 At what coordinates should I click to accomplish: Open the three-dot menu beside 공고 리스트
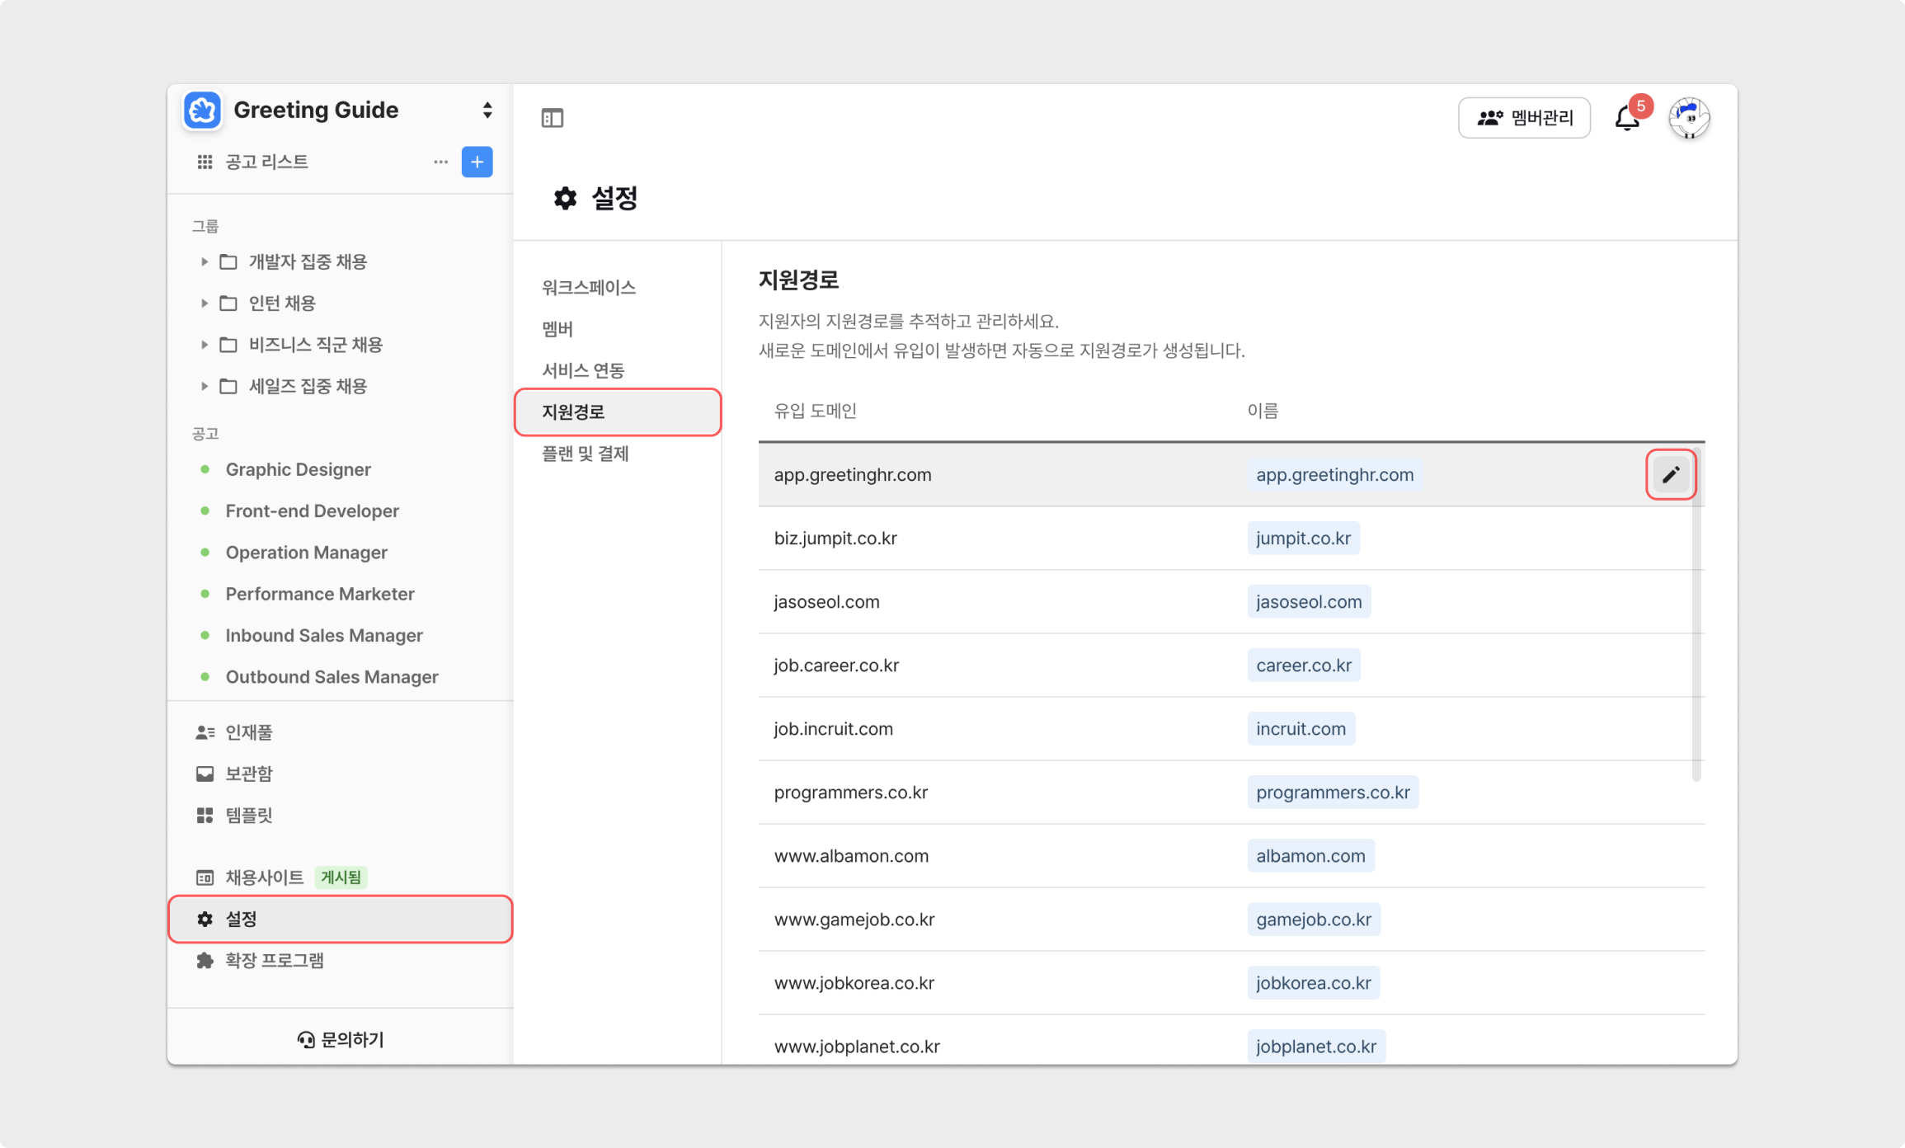tap(440, 162)
